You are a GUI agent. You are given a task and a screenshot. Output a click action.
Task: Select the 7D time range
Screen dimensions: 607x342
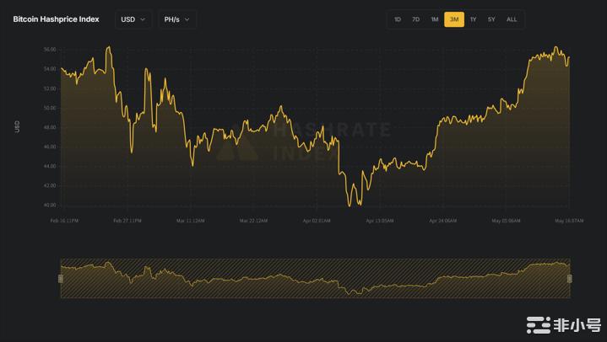415,19
